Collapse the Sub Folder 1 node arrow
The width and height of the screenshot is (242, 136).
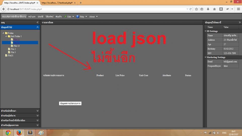[x=6, y=36]
